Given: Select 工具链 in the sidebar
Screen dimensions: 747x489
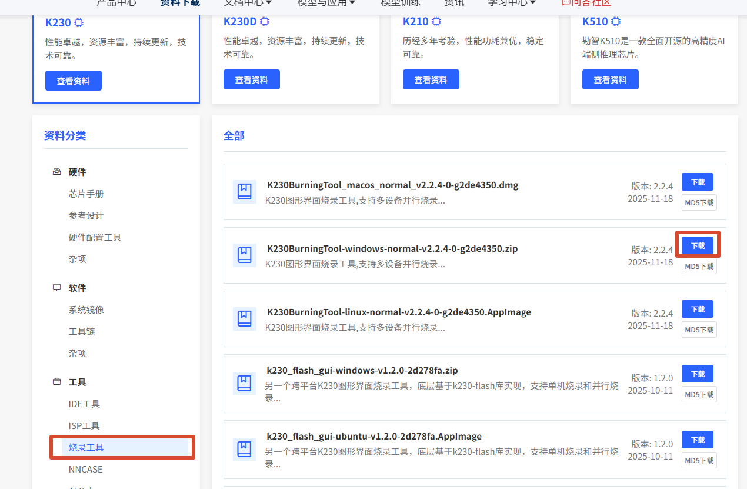Looking at the screenshot, I should coord(82,331).
